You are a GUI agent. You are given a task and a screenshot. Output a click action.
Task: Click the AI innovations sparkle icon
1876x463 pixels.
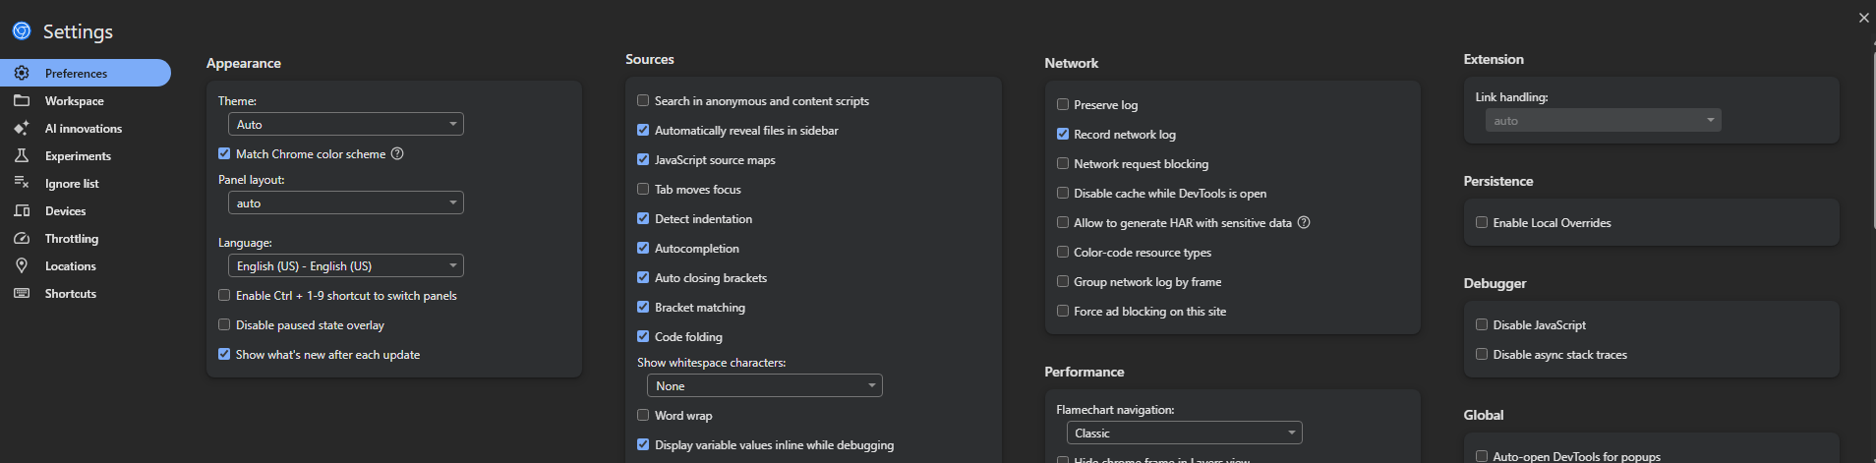pyautogui.click(x=22, y=128)
